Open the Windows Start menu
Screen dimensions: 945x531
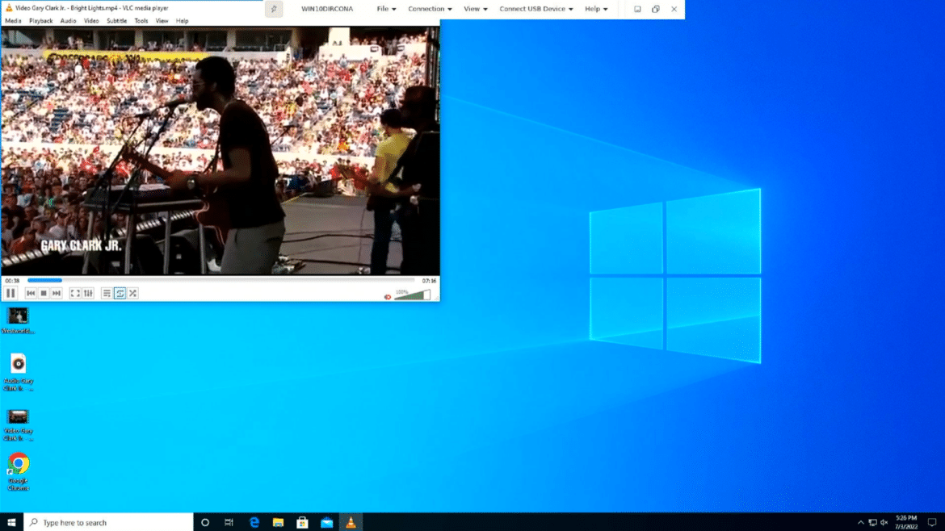pyautogui.click(x=11, y=522)
